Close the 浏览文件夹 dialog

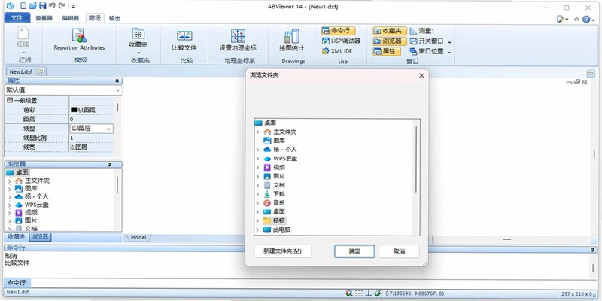click(x=421, y=76)
